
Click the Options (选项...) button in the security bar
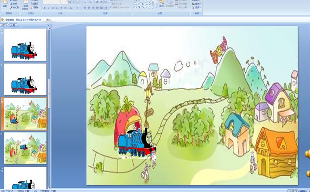(x=49, y=20)
